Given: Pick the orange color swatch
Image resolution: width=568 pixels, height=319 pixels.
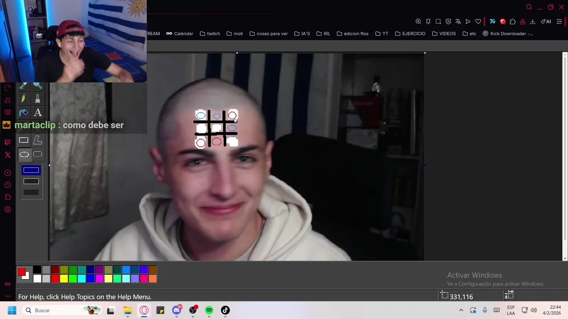Looking at the screenshot, I should click(153, 279).
